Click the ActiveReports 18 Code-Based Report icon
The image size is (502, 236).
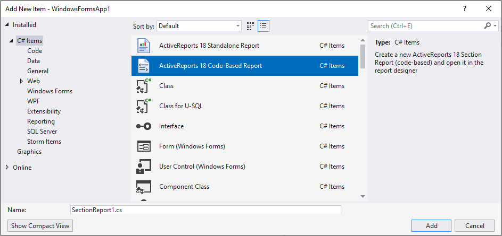143,66
